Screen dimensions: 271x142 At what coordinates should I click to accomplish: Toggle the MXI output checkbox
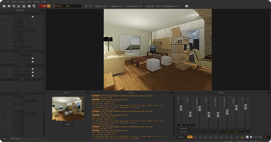point(14,62)
